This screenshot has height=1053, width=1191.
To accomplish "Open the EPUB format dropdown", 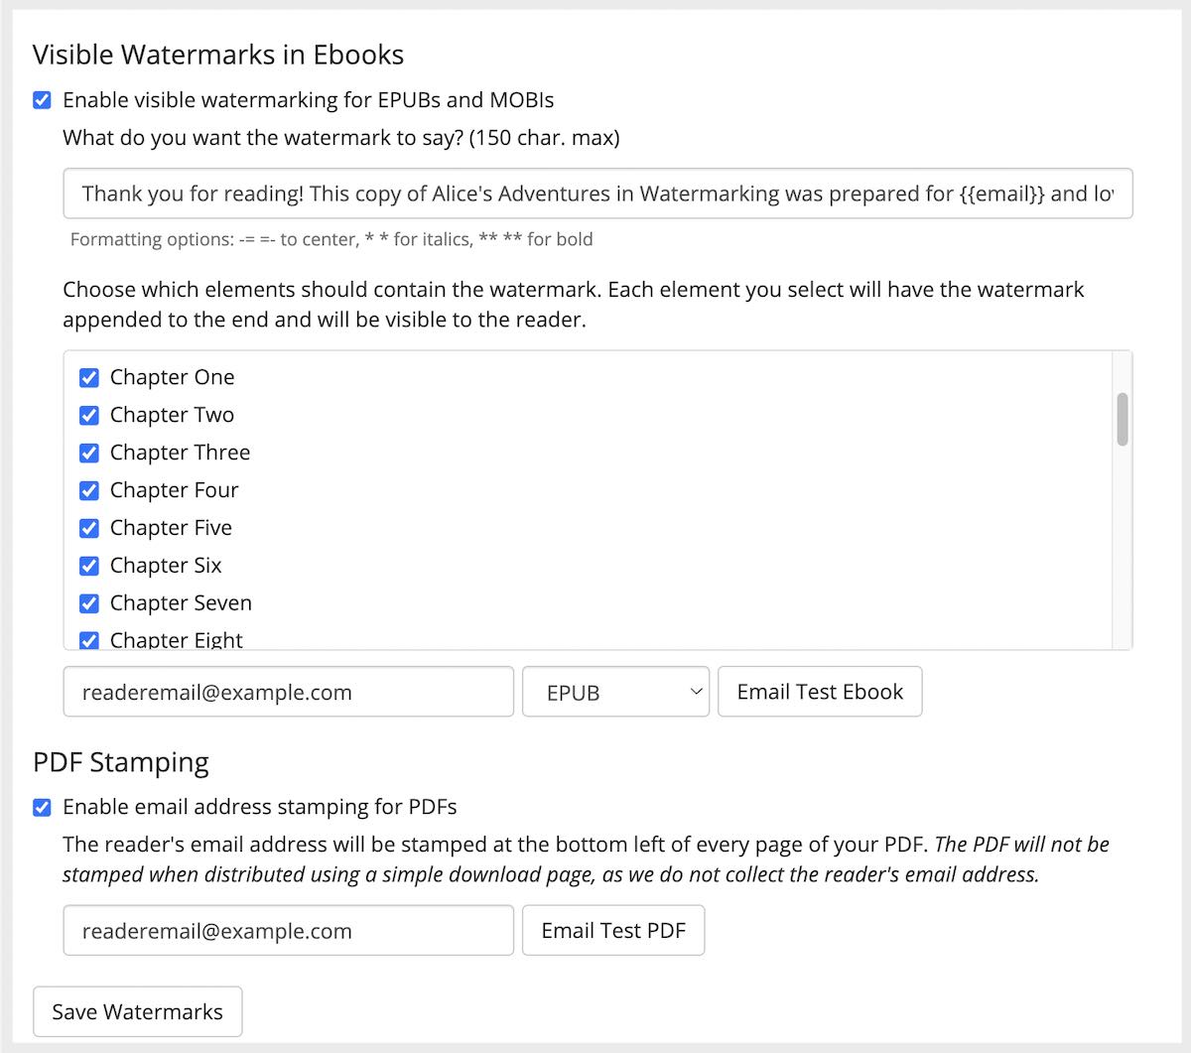I will coord(615,692).
